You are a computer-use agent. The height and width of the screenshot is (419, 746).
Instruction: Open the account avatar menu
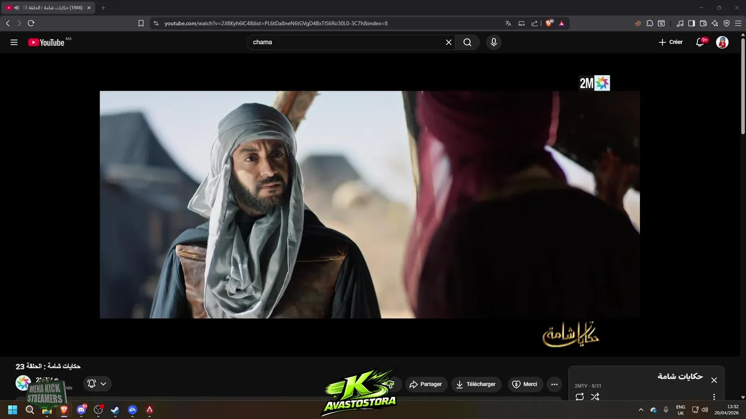pos(722,42)
